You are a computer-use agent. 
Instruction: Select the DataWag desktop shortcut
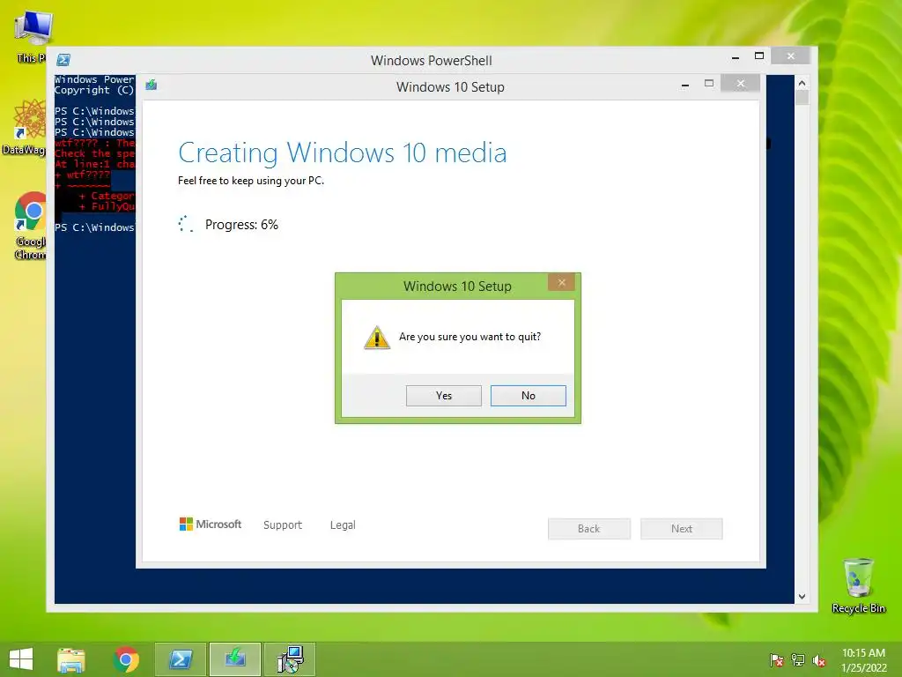(24, 127)
